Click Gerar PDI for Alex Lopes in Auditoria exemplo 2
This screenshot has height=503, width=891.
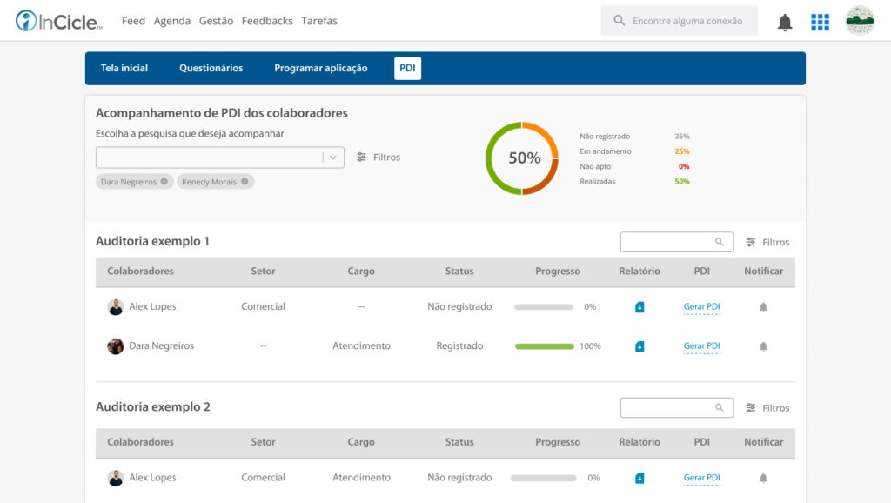(x=702, y=478)
